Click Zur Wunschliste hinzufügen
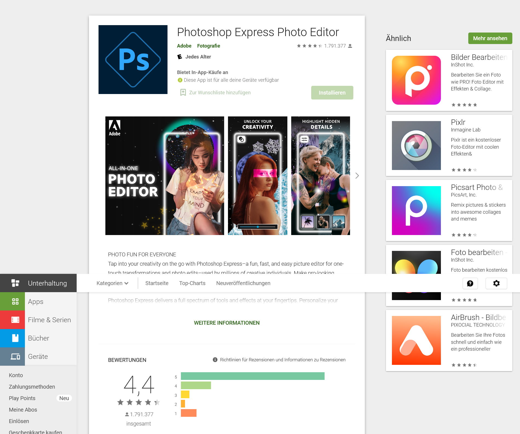The image size is (520, 434). click(x=220, y=92)
